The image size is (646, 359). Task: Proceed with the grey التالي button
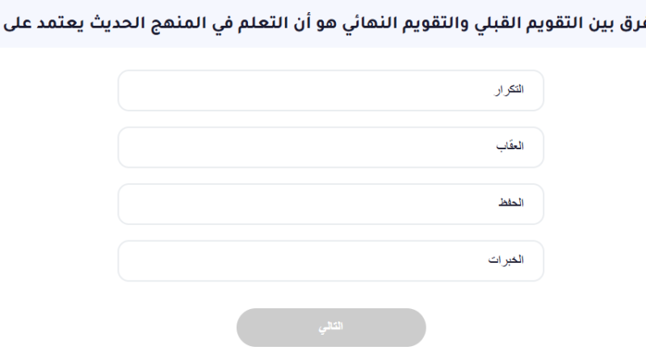pyautogui.click(x=331, y=327)
